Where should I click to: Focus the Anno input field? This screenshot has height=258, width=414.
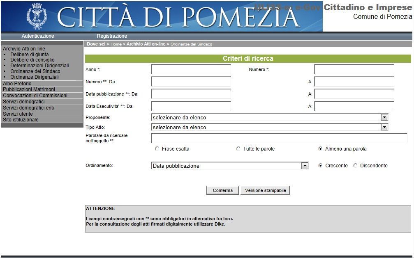(x=191, y=69)
